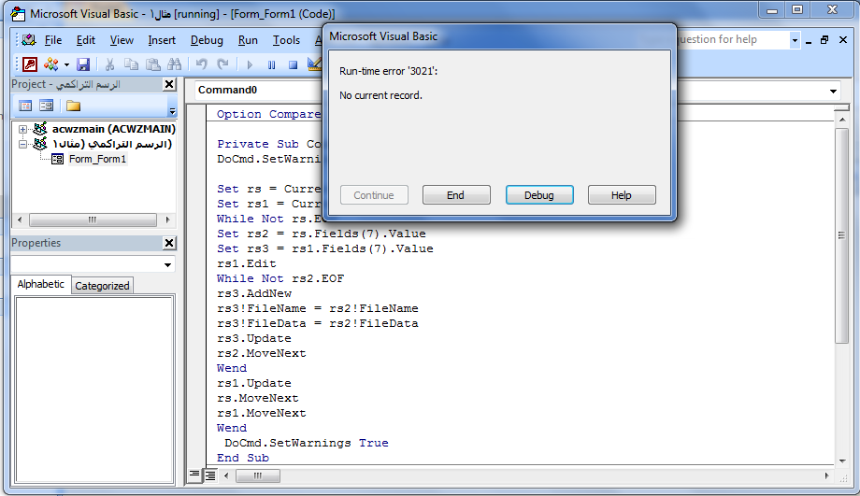Expand the acwzmain (ACWZMAIN) project node
Image resolution: width=860 pixels, height=496 pixels.
(22, 129)
